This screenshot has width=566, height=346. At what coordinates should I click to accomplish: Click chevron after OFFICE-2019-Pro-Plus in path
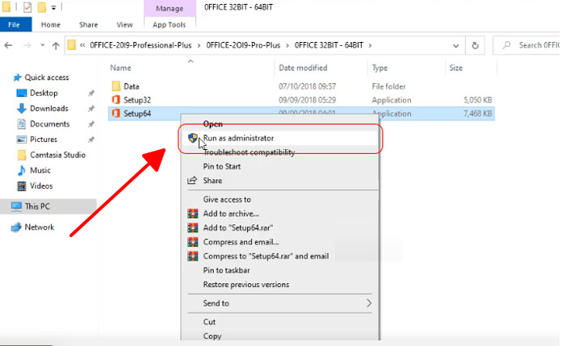[287, 45]
